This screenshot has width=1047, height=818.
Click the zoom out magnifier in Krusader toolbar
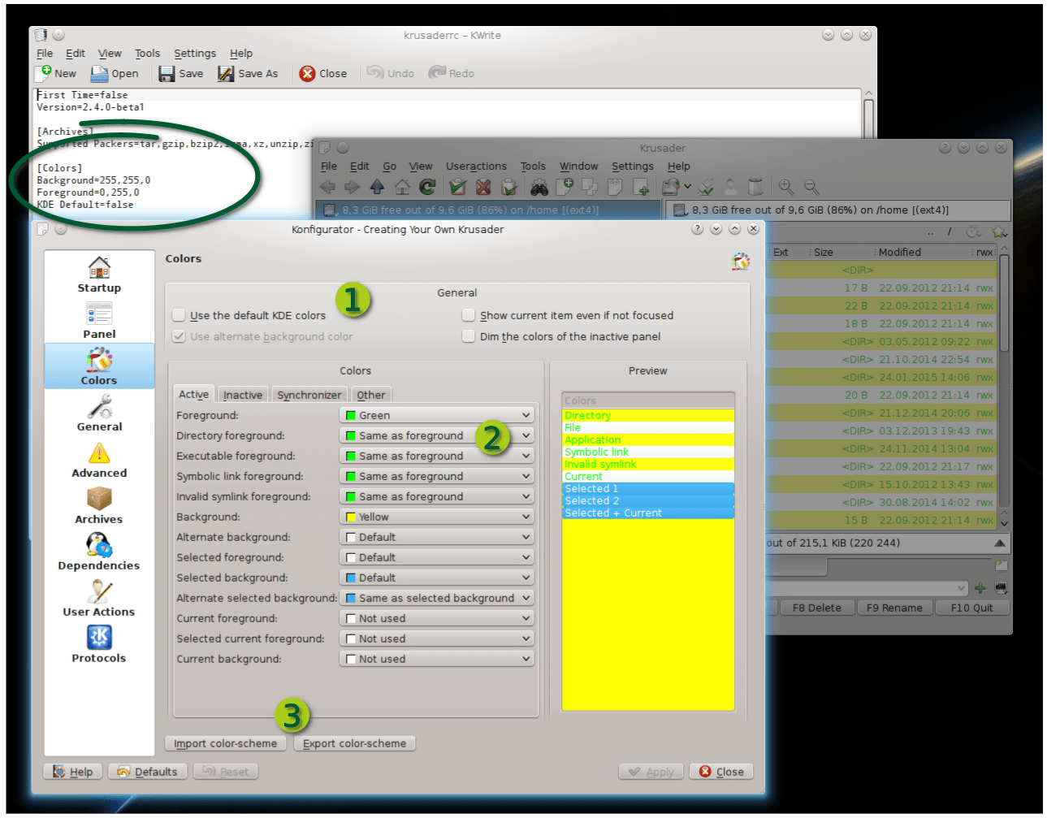point(811,187)
